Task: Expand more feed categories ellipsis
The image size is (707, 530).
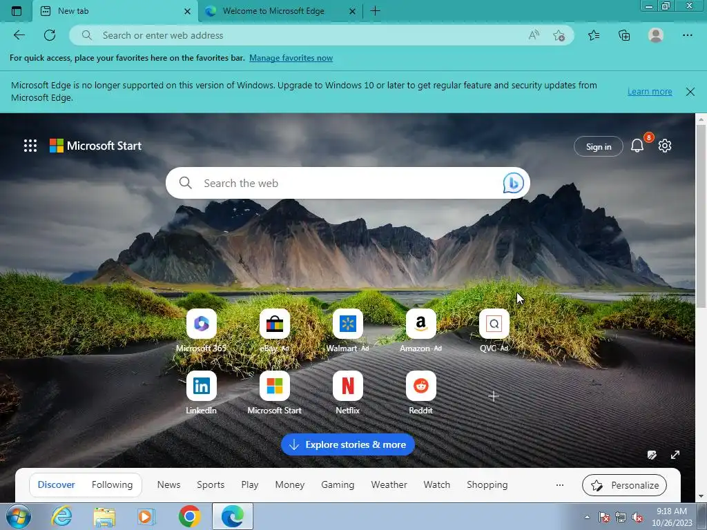Action: click(559, 485)
